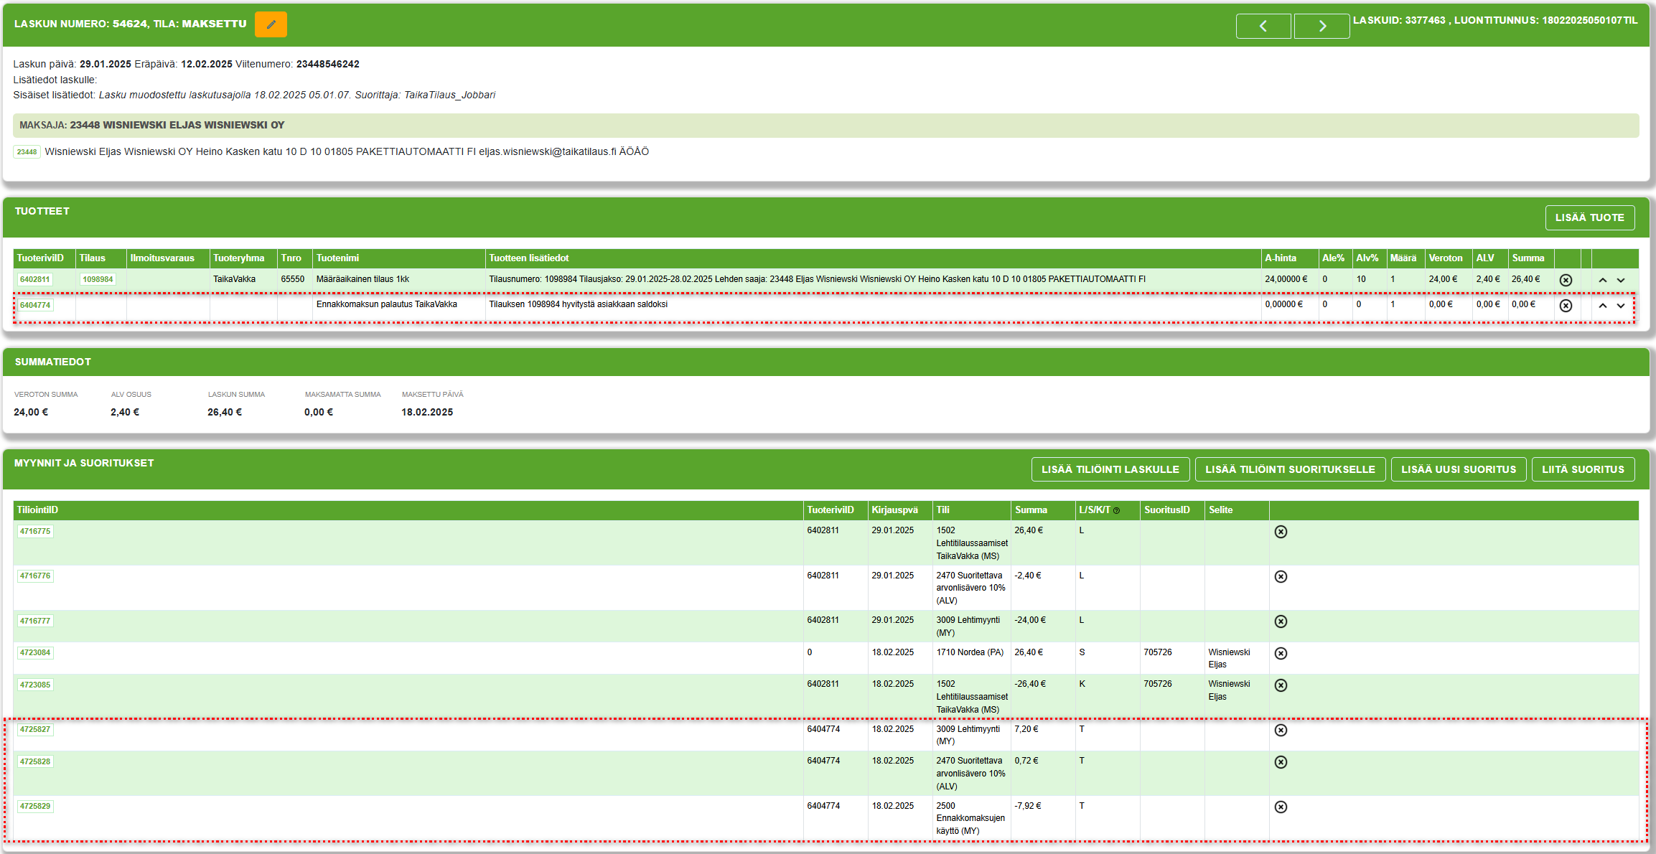
Task: Remove posting 4725828
Action: coord(1281,762)
